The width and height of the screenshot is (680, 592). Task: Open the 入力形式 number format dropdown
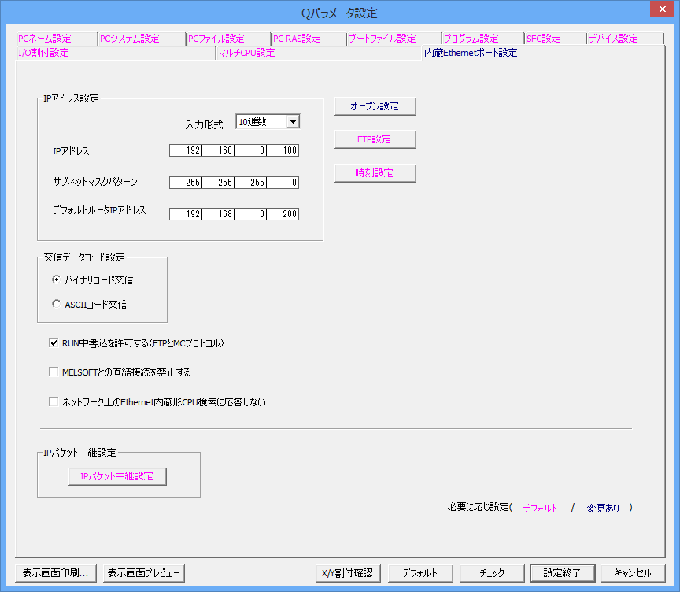[291, 121]
